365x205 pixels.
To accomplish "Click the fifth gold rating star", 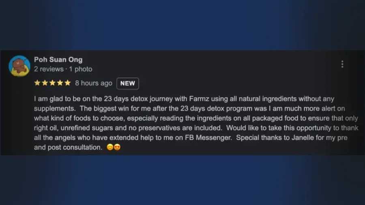I will click(x=67, y=83).
